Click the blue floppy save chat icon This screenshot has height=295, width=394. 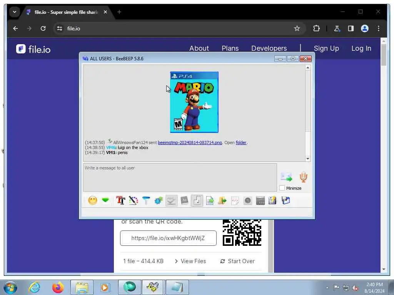[x=286, y=201]
